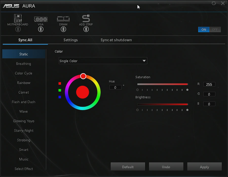Switch to the Sync All tab
The width and height of the screenshot is (228, 177).
pos(25,40)
